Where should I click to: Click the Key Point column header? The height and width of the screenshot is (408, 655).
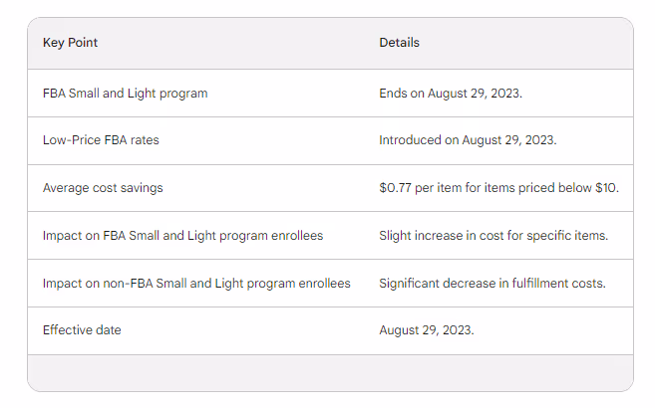click(x=70, y=43)
